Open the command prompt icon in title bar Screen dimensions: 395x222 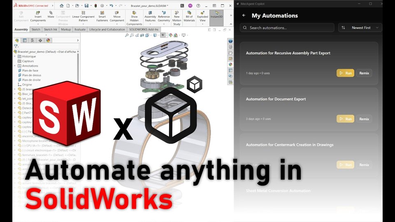(182, 5)
